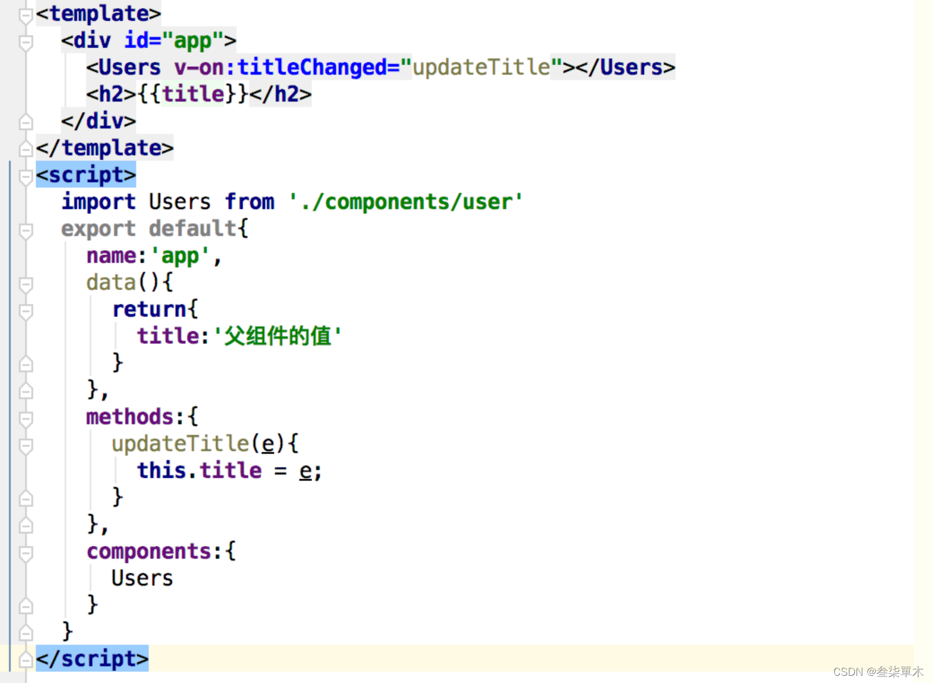Click the '父组件的值' string literal

pos(278,336)
